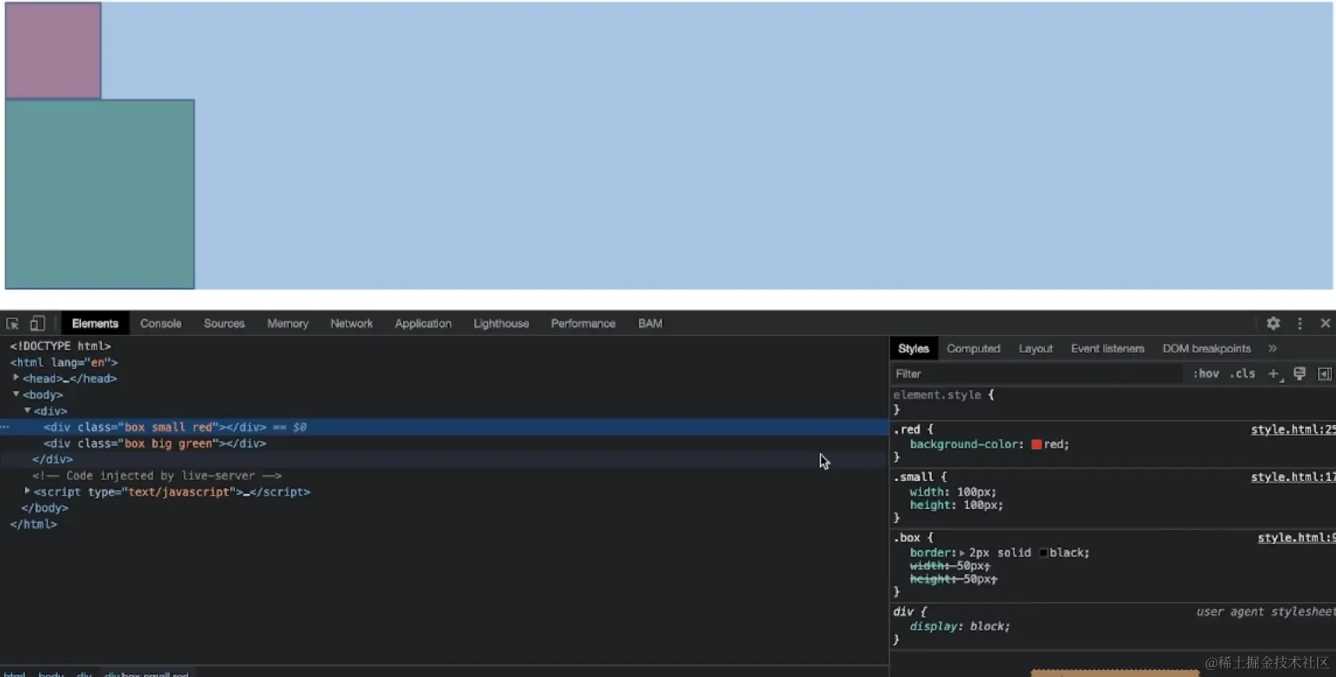
Task: Open the Lighthouse tab
Action: tap(501, 324)
